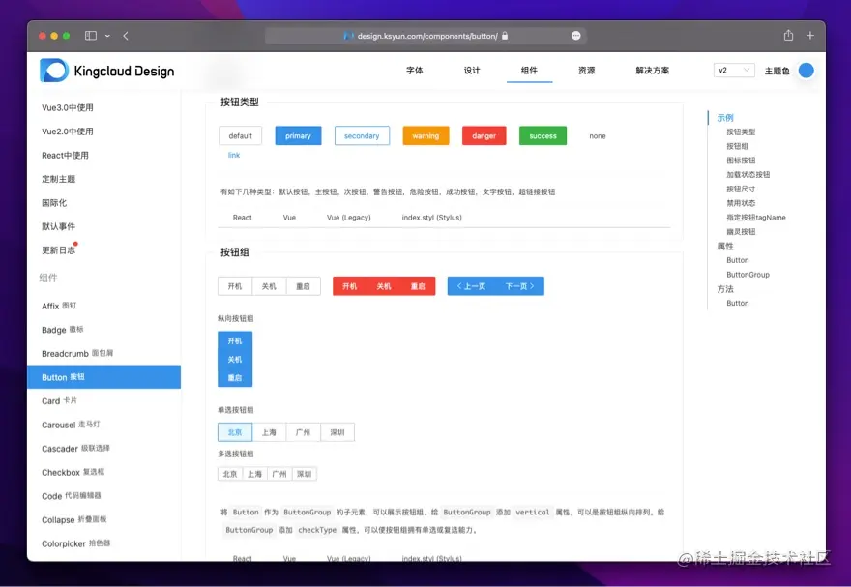Open the v2 version dropdown
Image resolution: width=851 pixels, height=587 pixels.
(735, 70)
